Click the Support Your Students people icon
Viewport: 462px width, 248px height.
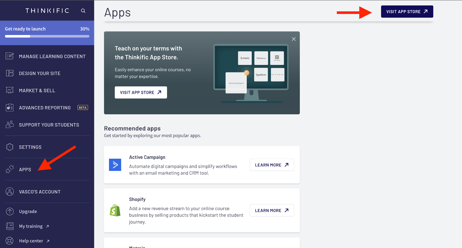coord(10,124)
